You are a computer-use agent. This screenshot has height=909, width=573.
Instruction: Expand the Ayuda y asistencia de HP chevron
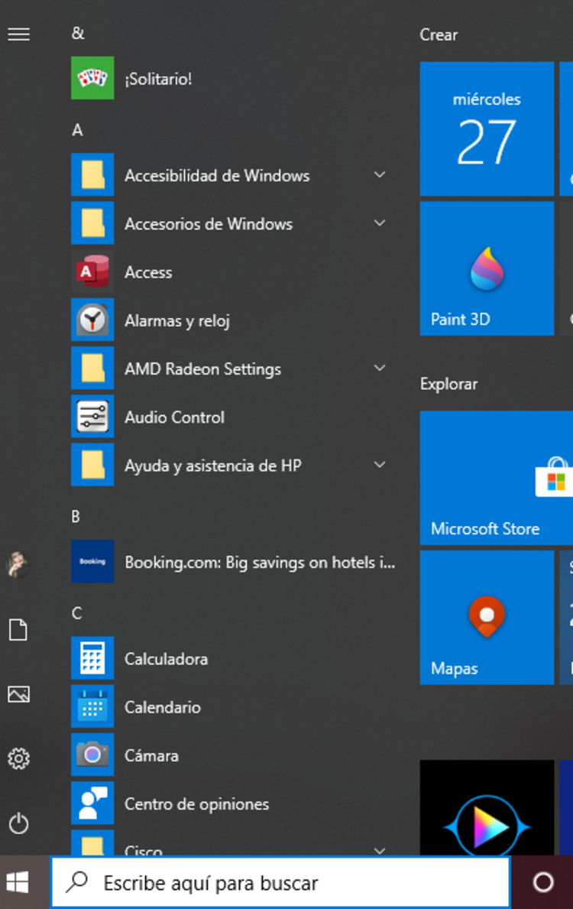click(x=380, y=464)
